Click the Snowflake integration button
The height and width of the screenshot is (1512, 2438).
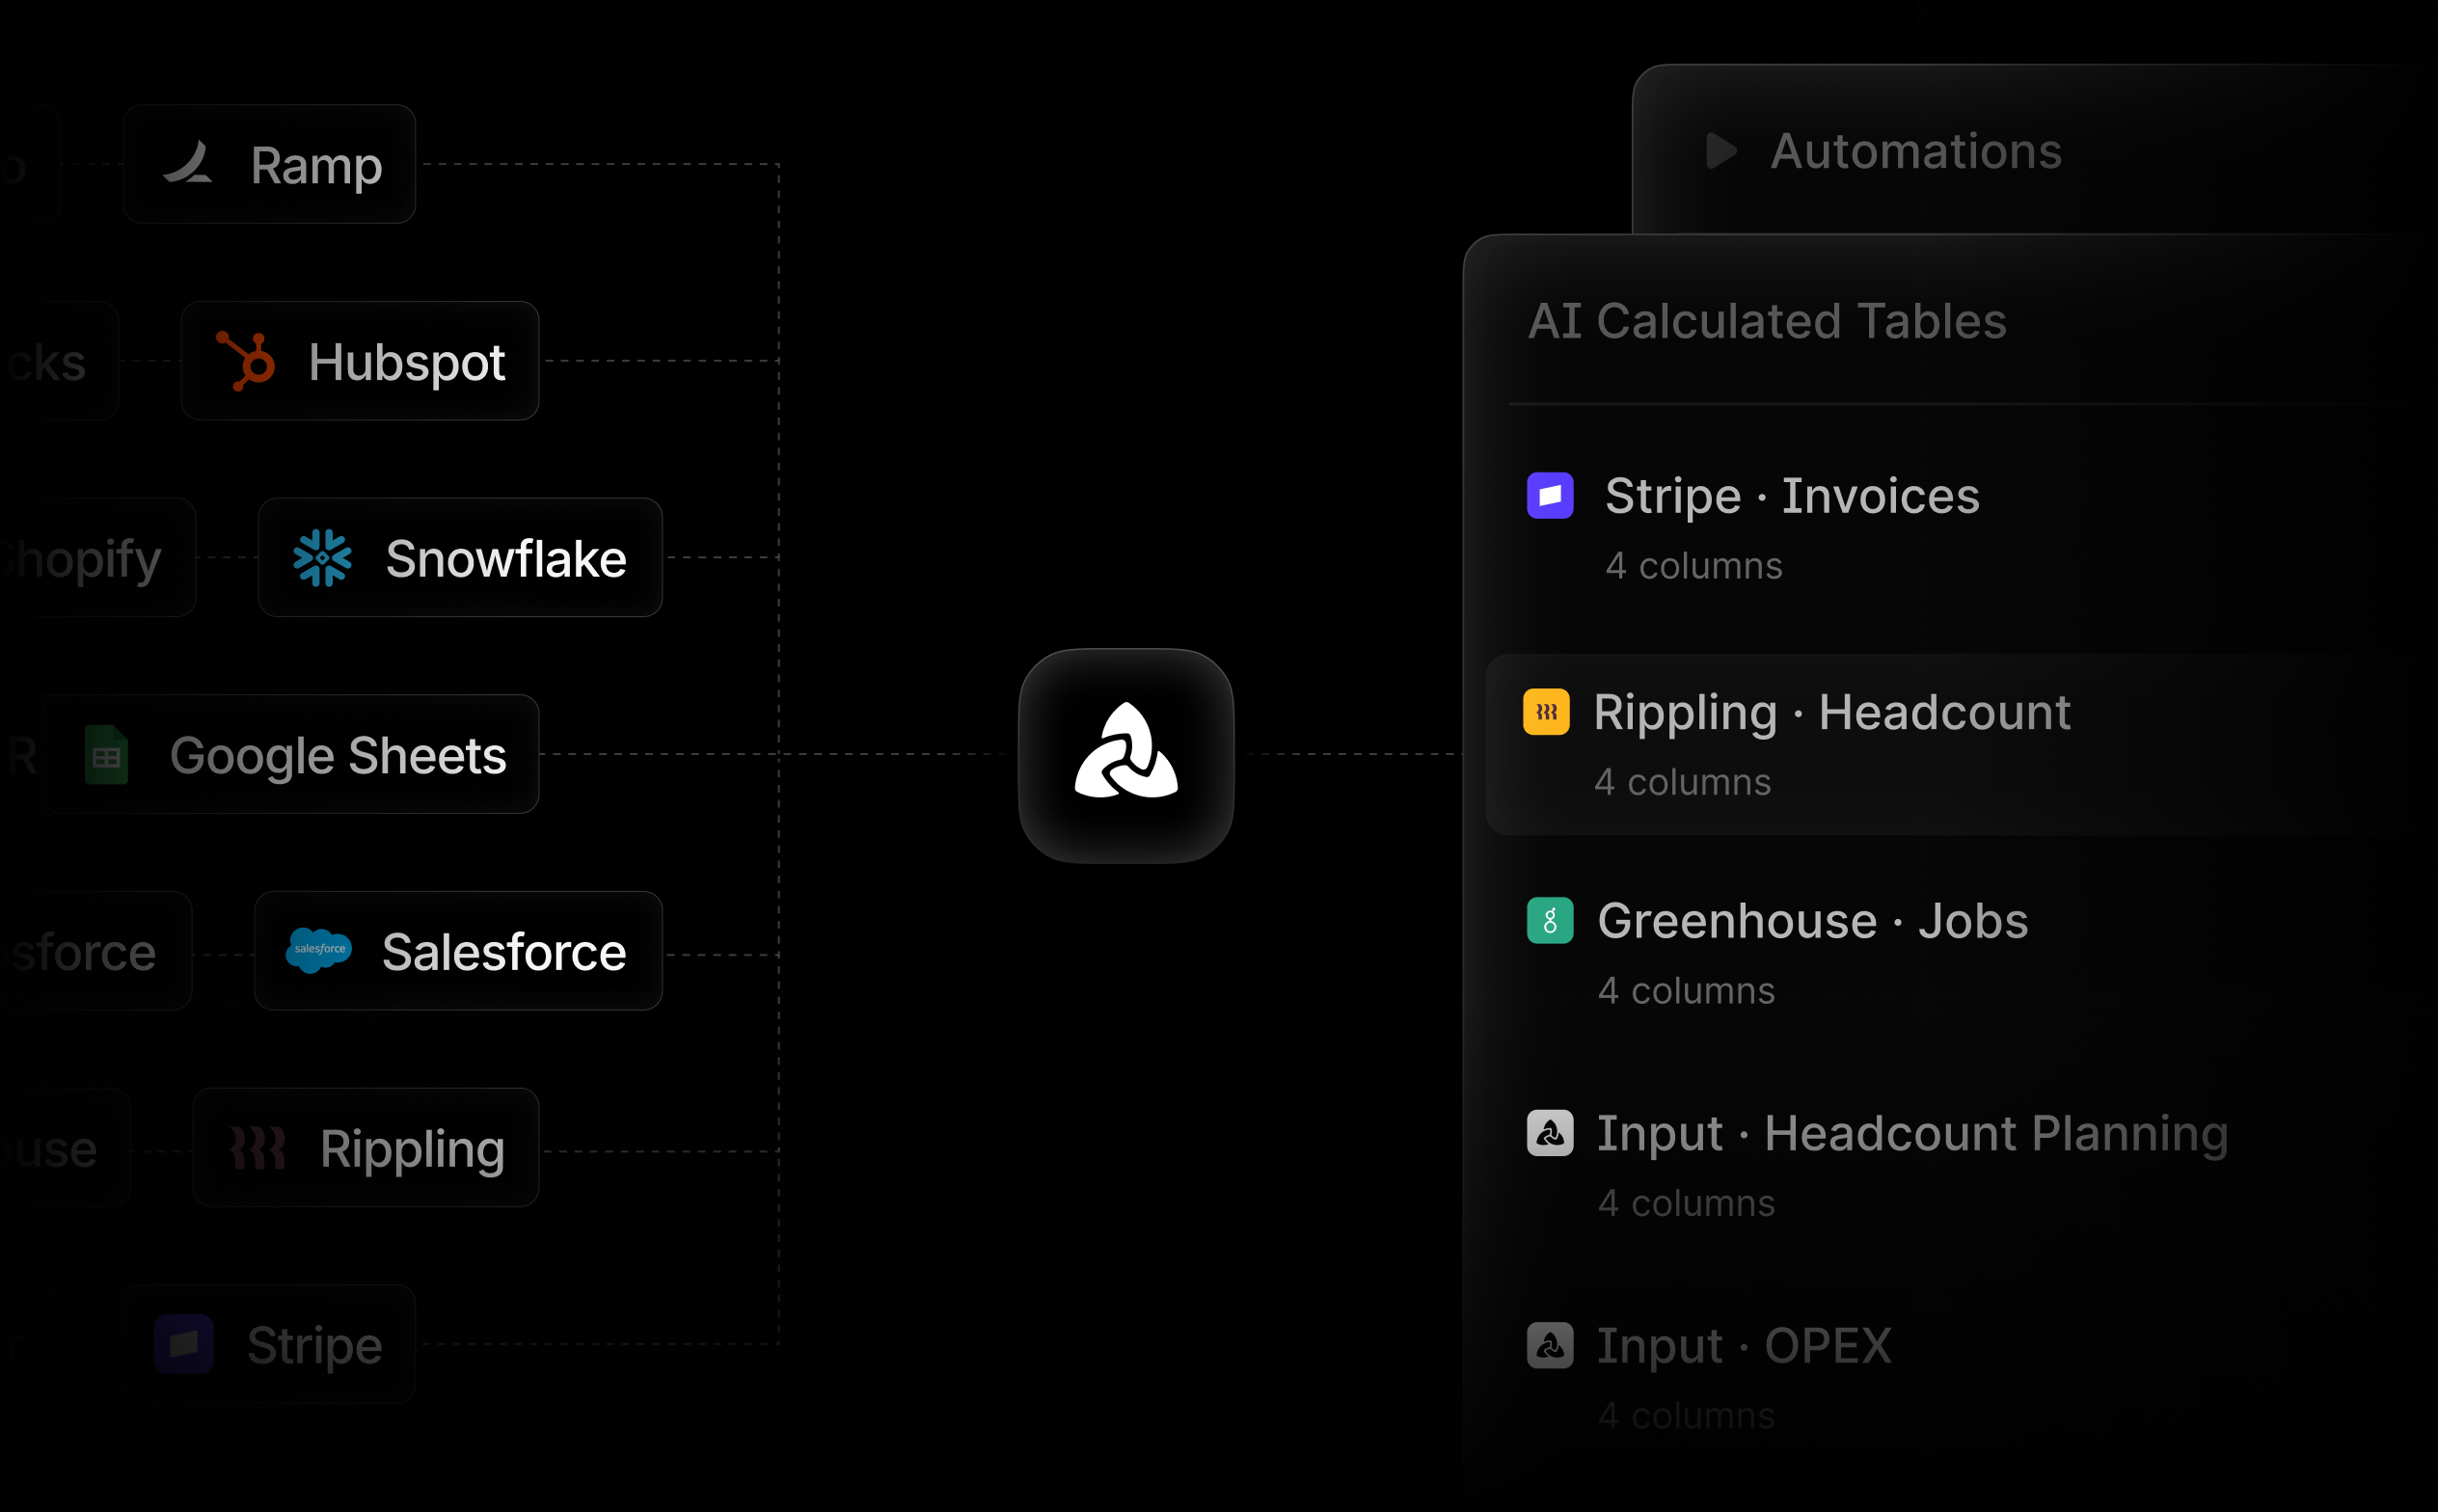coord(460,557)
